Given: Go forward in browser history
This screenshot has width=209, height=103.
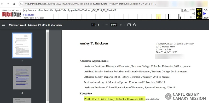Looking at the screenshot, I should click(8, 4).
